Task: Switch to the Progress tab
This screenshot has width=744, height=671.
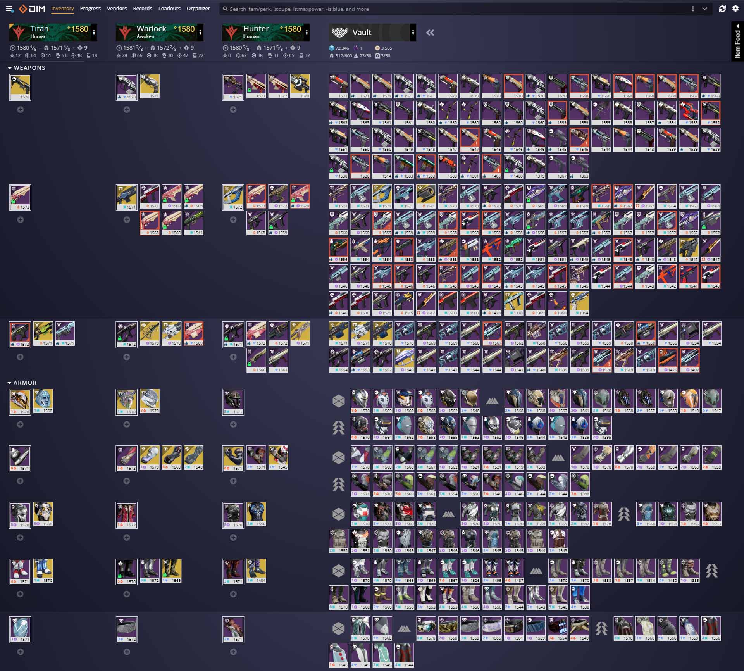Action: 90,9
